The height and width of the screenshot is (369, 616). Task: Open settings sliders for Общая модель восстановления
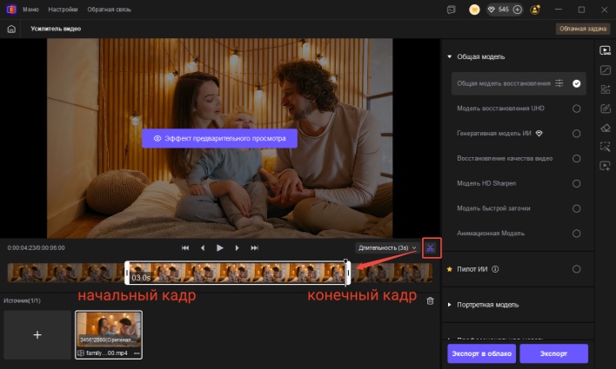pos(559,83)
